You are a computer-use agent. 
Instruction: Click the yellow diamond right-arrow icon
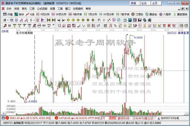point(73,20)
